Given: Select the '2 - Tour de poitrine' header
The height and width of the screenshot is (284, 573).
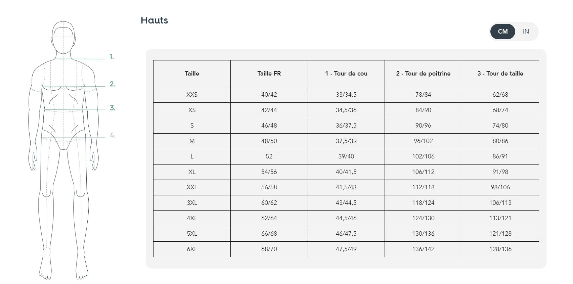Looking at the screenshot, I should (x=423, y=74).
